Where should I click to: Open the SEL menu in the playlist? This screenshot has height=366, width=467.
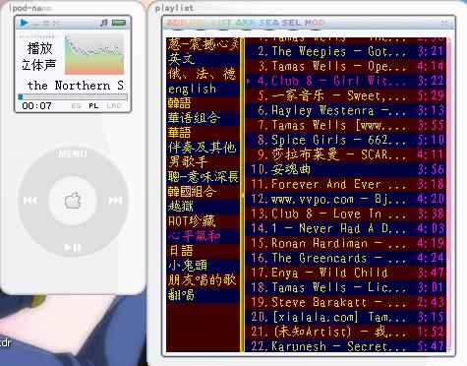coord(291,23)
